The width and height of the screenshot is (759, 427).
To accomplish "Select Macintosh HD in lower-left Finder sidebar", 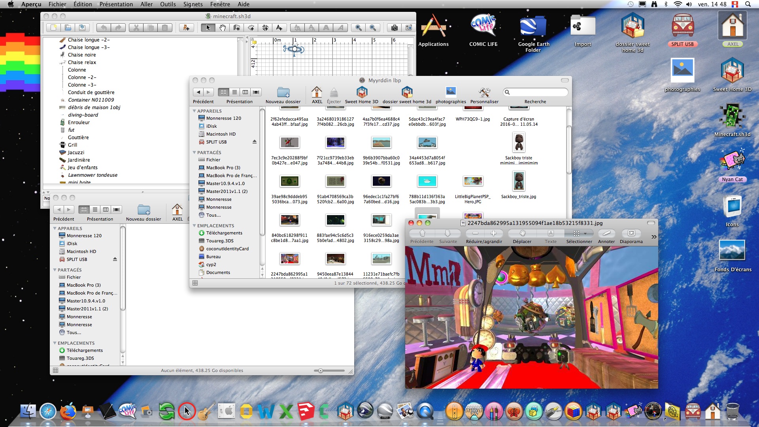I will click(x=81, y=251).
